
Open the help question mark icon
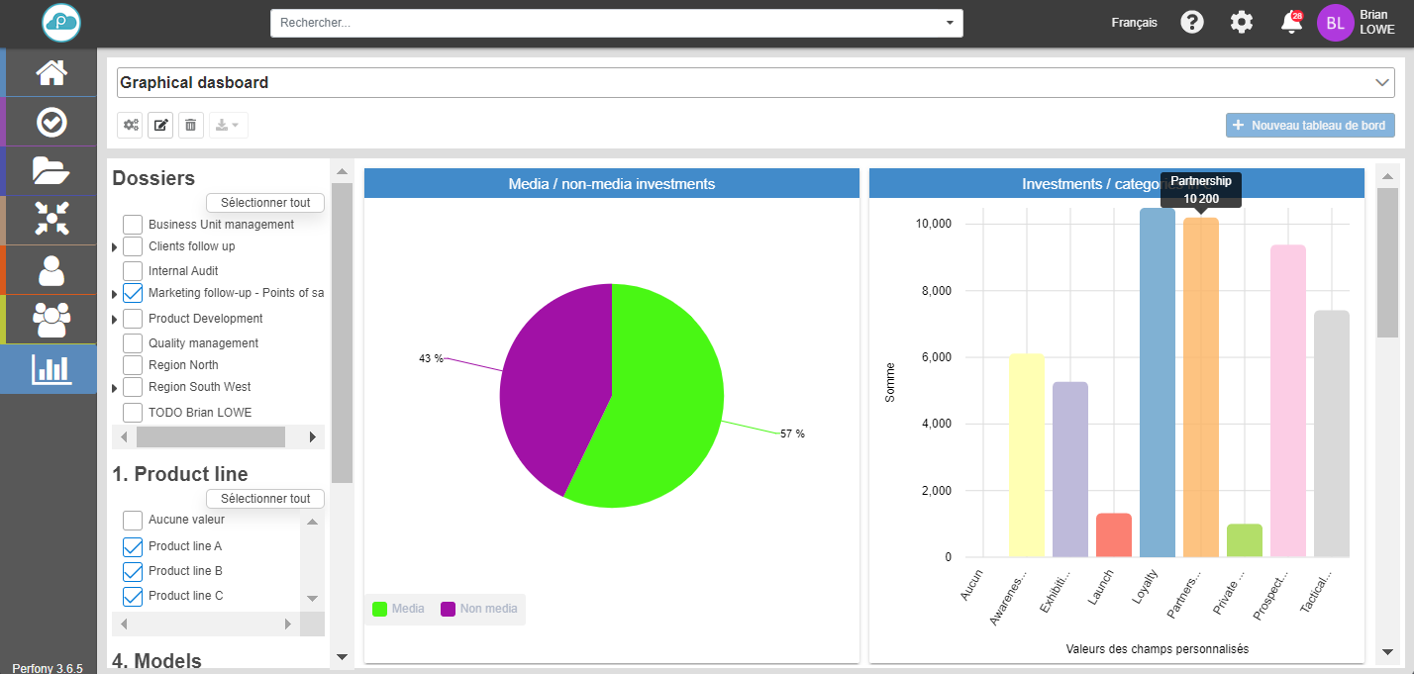[1192, 22]
